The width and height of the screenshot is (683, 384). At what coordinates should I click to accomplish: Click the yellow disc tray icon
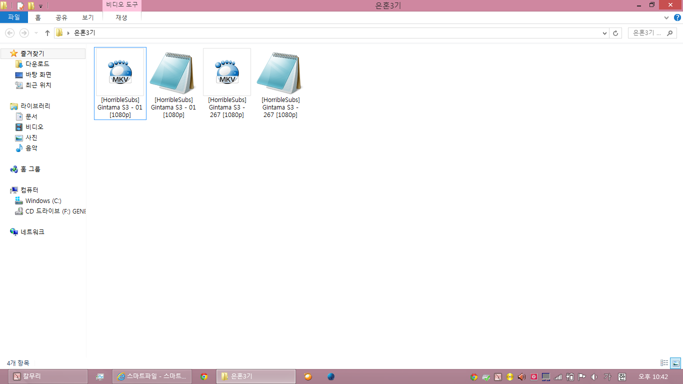coord(510,377)
